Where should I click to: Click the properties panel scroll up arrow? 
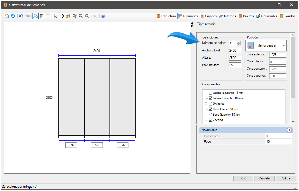[293, 35]
